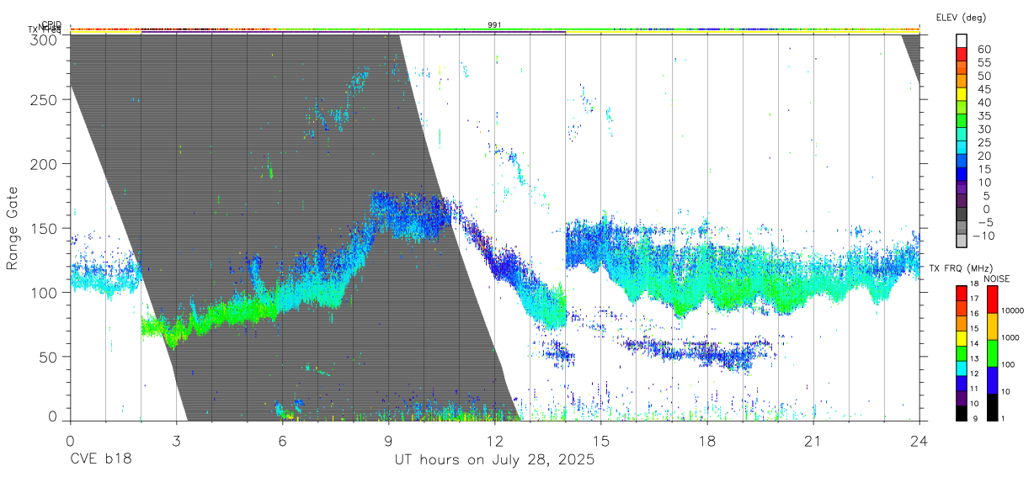
Task: Click the "ELEV (deg)" colorbar title
Action: [961, 17]
